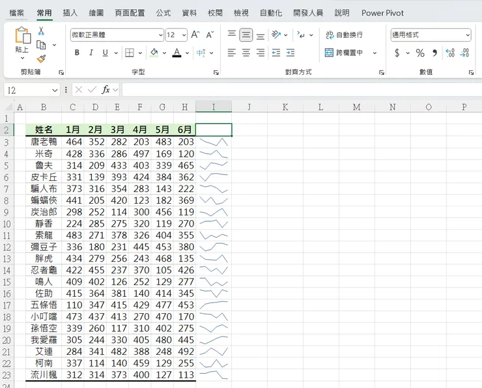Switch to the 公式 (Formulas) tab

pos(163,13)
